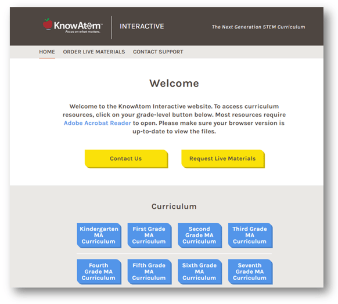Click the Welcome heading
Viewport: 338px width, 304px height.
(174, 84)
